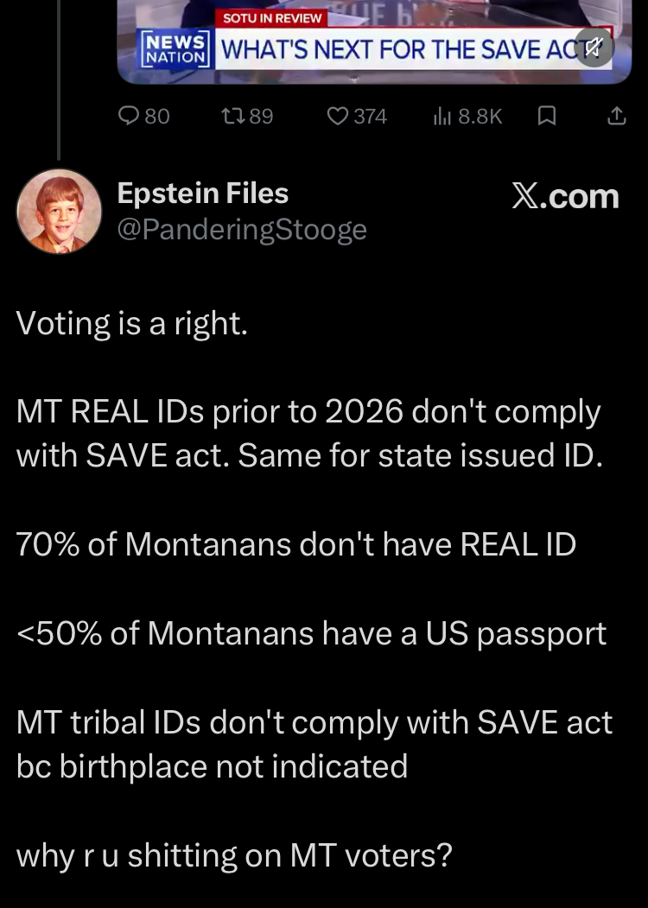Repost the NewsNation video tweet
648x908 pixels.
tap(231, 116)
